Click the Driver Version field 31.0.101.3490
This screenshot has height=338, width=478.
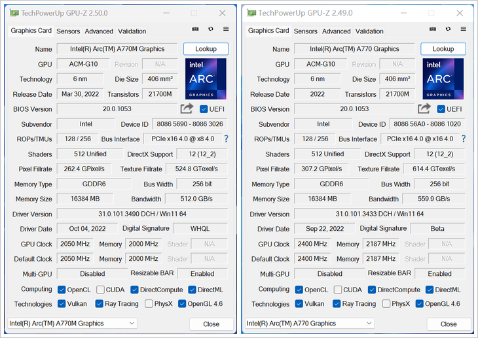point(142,214)
